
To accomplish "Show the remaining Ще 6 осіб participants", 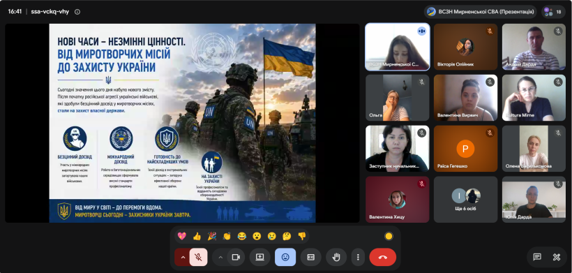I will [x=465, y=200].
